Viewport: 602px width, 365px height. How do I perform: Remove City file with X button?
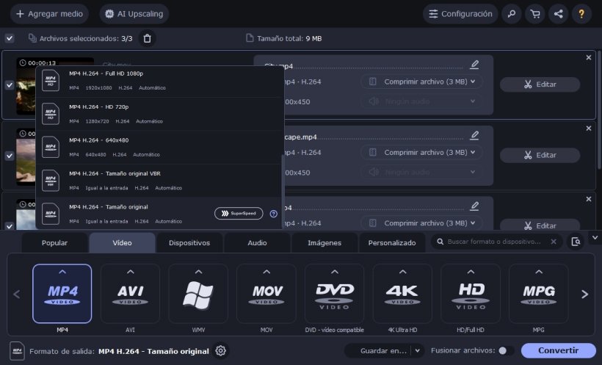(x=589, y=57)
